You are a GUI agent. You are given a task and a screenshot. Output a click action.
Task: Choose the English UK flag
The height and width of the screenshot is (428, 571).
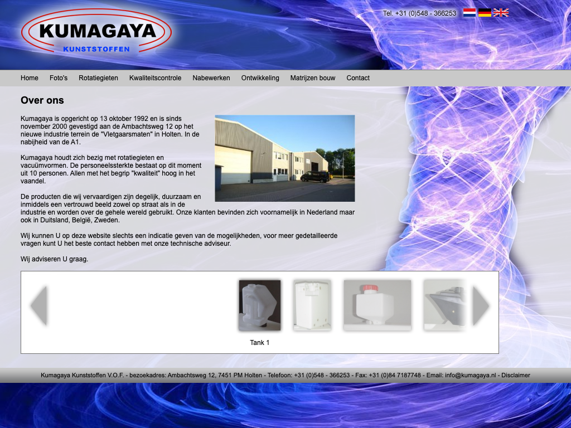click(x=501, y=13)
